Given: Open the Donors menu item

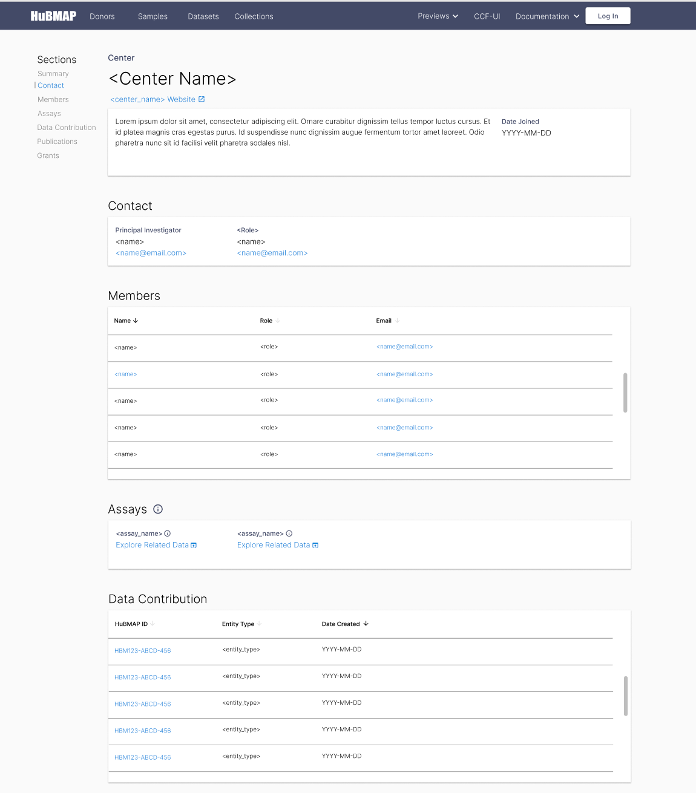Looking at the screenshot, I should click(x=102, y=16).
